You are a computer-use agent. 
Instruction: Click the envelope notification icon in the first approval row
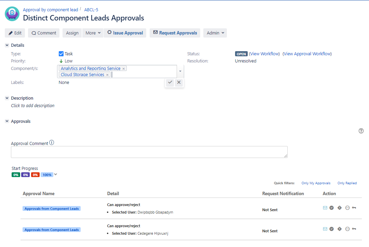click(325, 208)
